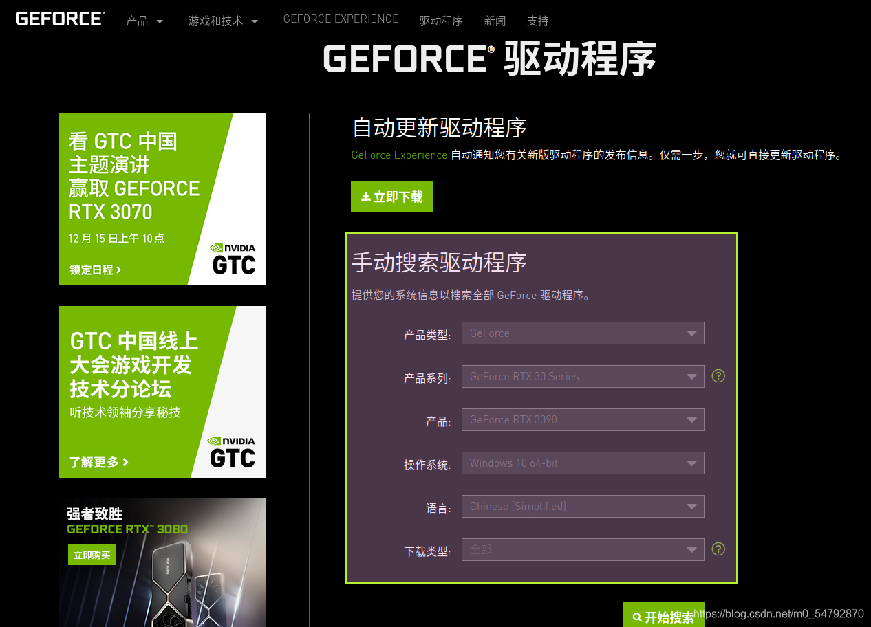Open the 语言 Chinese (Simplified) dropdown
This screenshot has height=627, width=871.
pyautogui.click(x=583, y=506)
